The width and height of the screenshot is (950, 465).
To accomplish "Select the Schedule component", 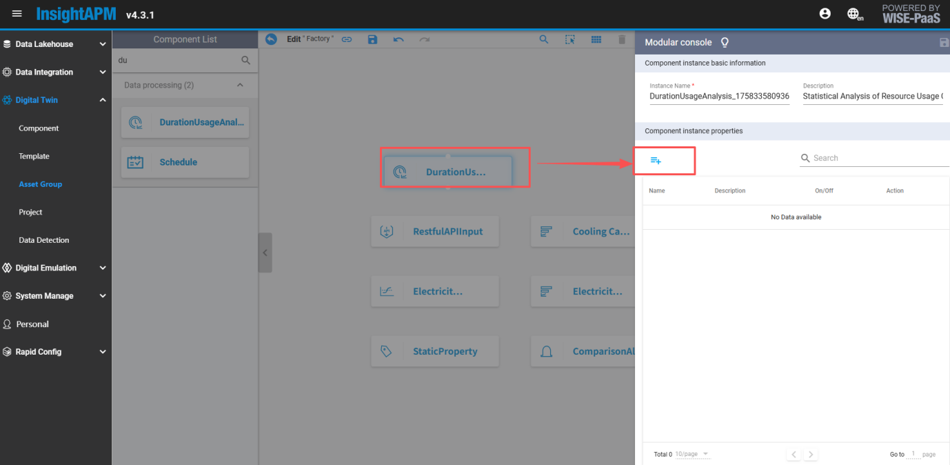I will pyautogui.click(x=185, y=162).
